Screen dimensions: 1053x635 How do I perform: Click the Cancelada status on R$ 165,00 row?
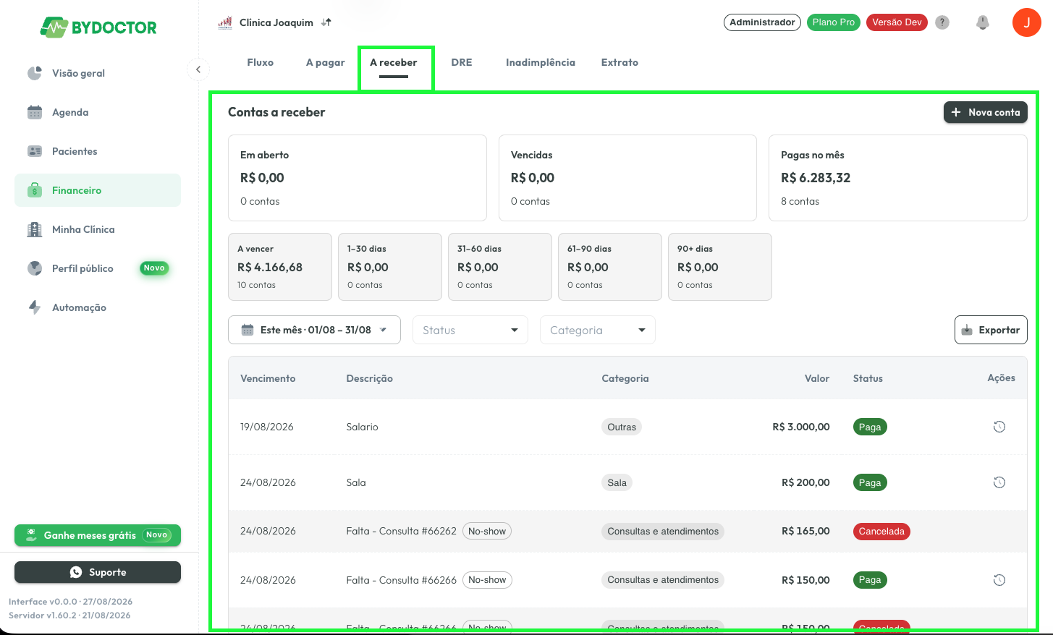coord(881,531)
